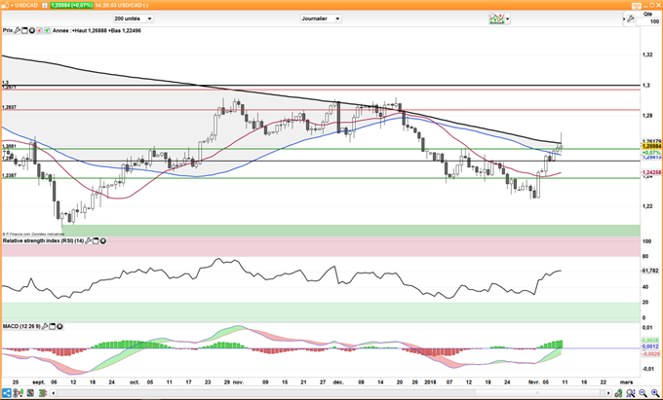Image resolution: width=663 pixels, height=400 pixels.
Task: Click the bottom-right chart tool icon
Action: [x=618, y=393]
